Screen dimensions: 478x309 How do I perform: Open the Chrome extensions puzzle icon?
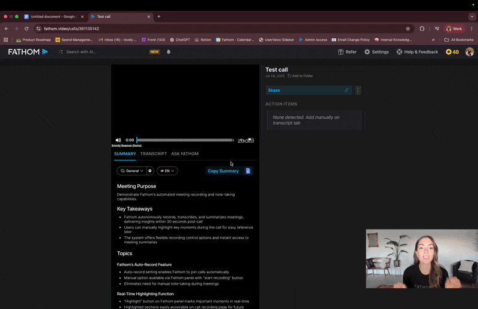(x=422, y=29)
